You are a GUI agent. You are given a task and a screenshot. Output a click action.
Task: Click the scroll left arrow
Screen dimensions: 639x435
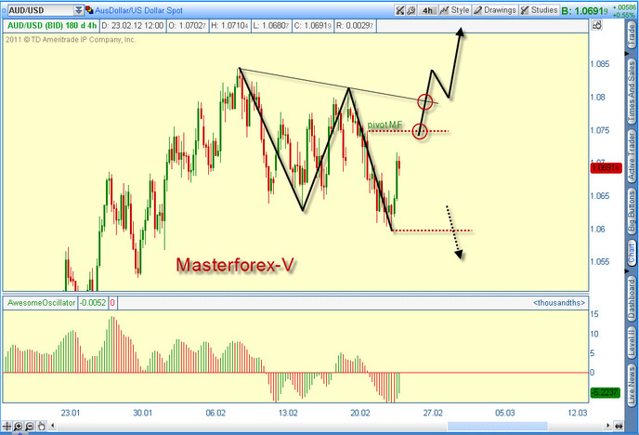(x=53, y=426)
